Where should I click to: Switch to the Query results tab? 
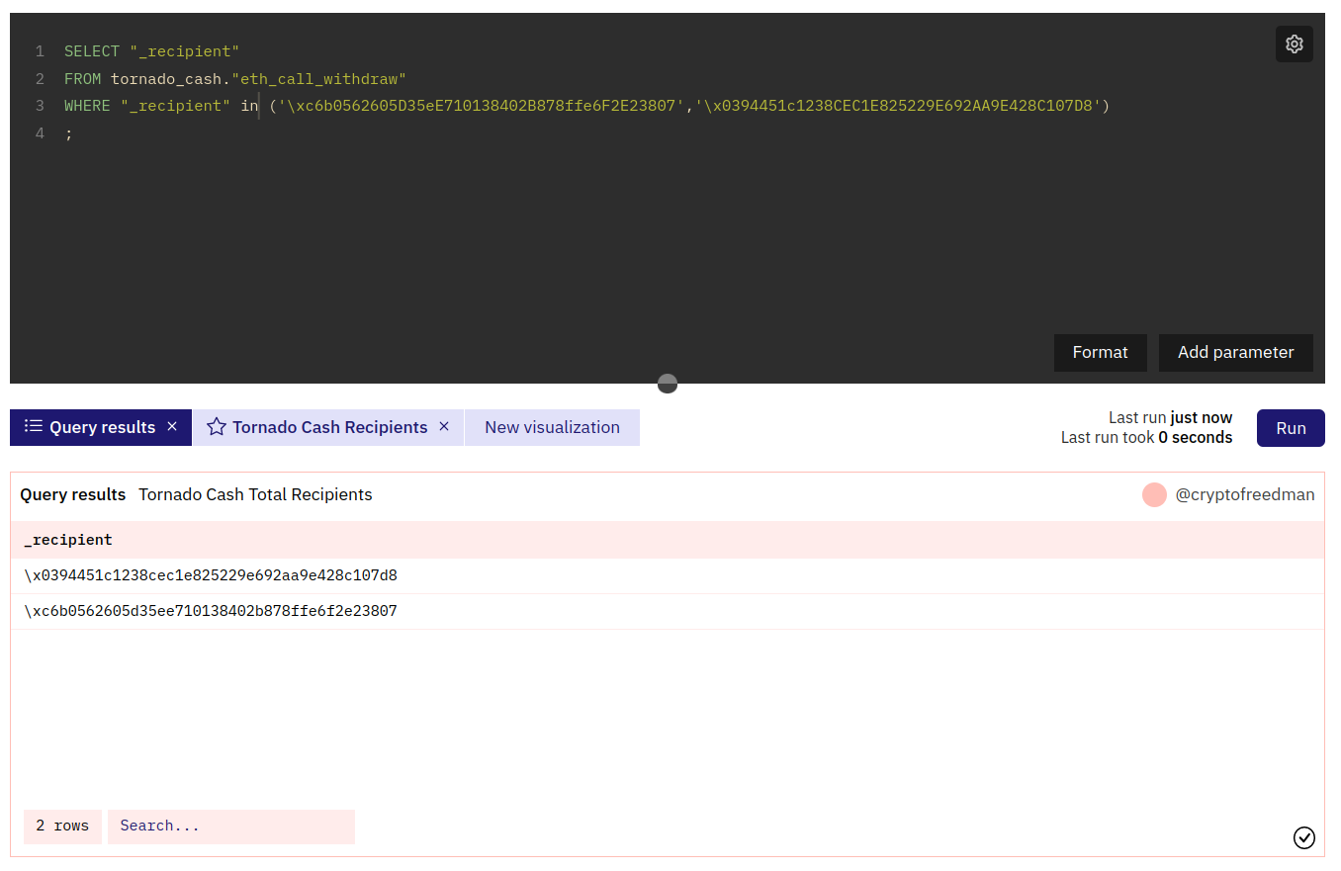coord(101,427)
